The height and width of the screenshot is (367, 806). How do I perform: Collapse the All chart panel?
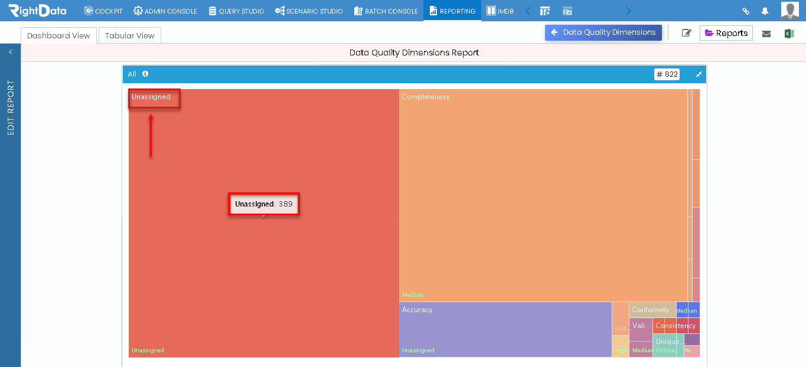pos(699,74)
